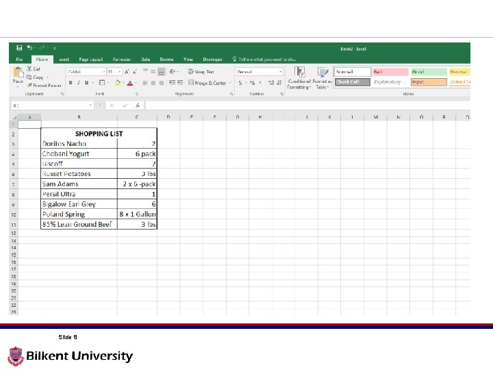Click the Copy button
Screen dimensions: 493x370
point(35,77)
